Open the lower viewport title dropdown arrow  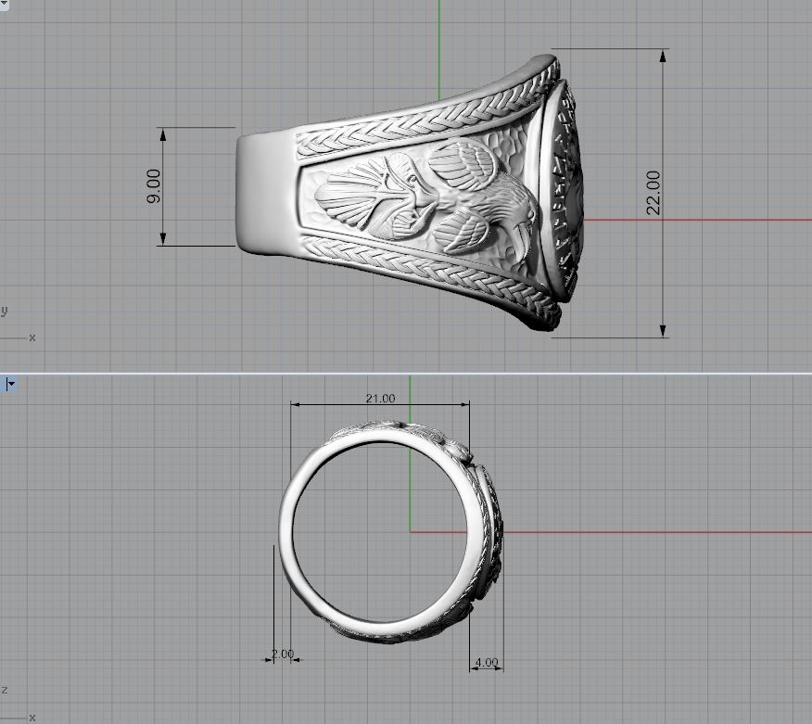tap(10, 384)
